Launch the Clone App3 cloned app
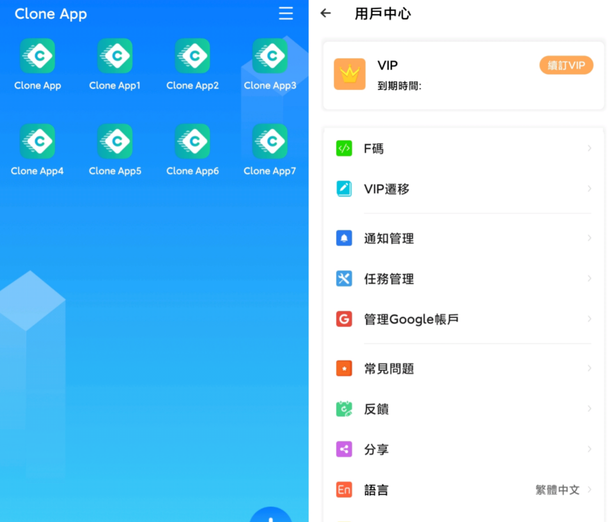615x522 pixels. tap(270, 56)
